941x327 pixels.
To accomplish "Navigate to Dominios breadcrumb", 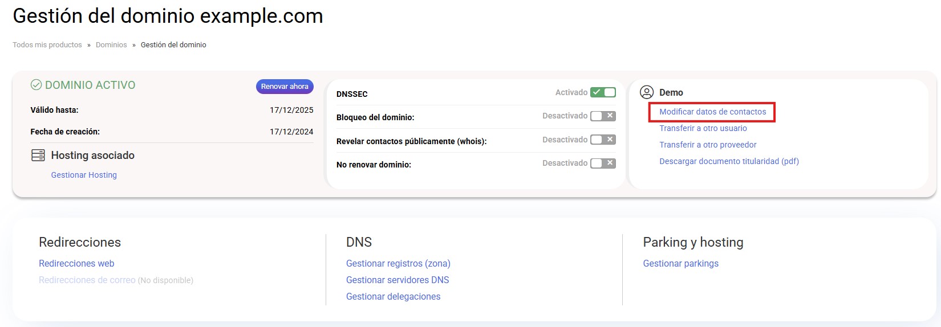I will click(111, 45).
